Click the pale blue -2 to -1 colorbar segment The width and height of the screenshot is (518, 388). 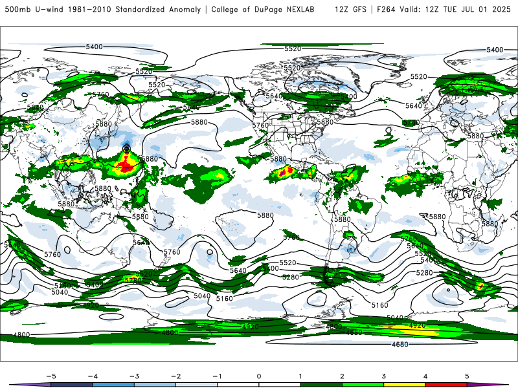coord(197,385)
